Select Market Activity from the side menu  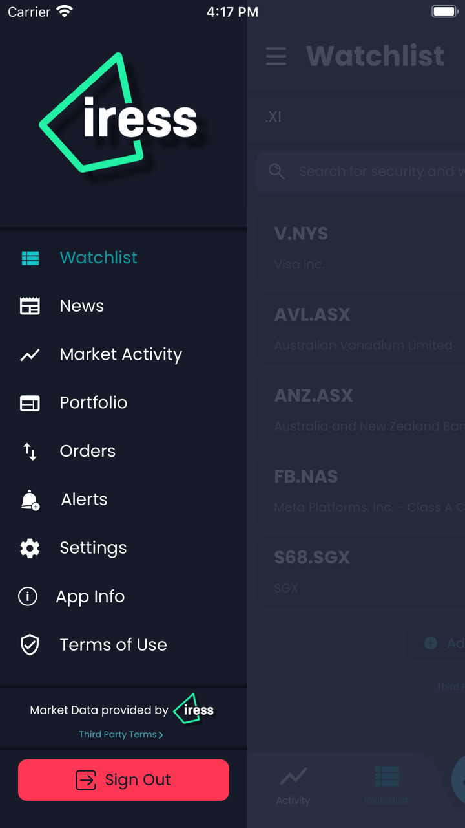pos(121,354)
